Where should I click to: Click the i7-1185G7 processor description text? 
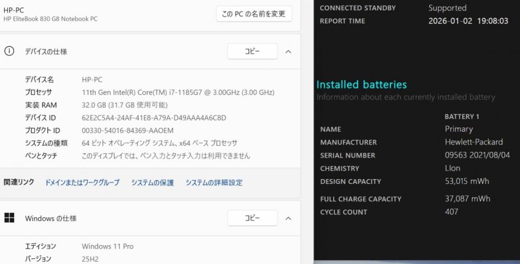[178, 93]
